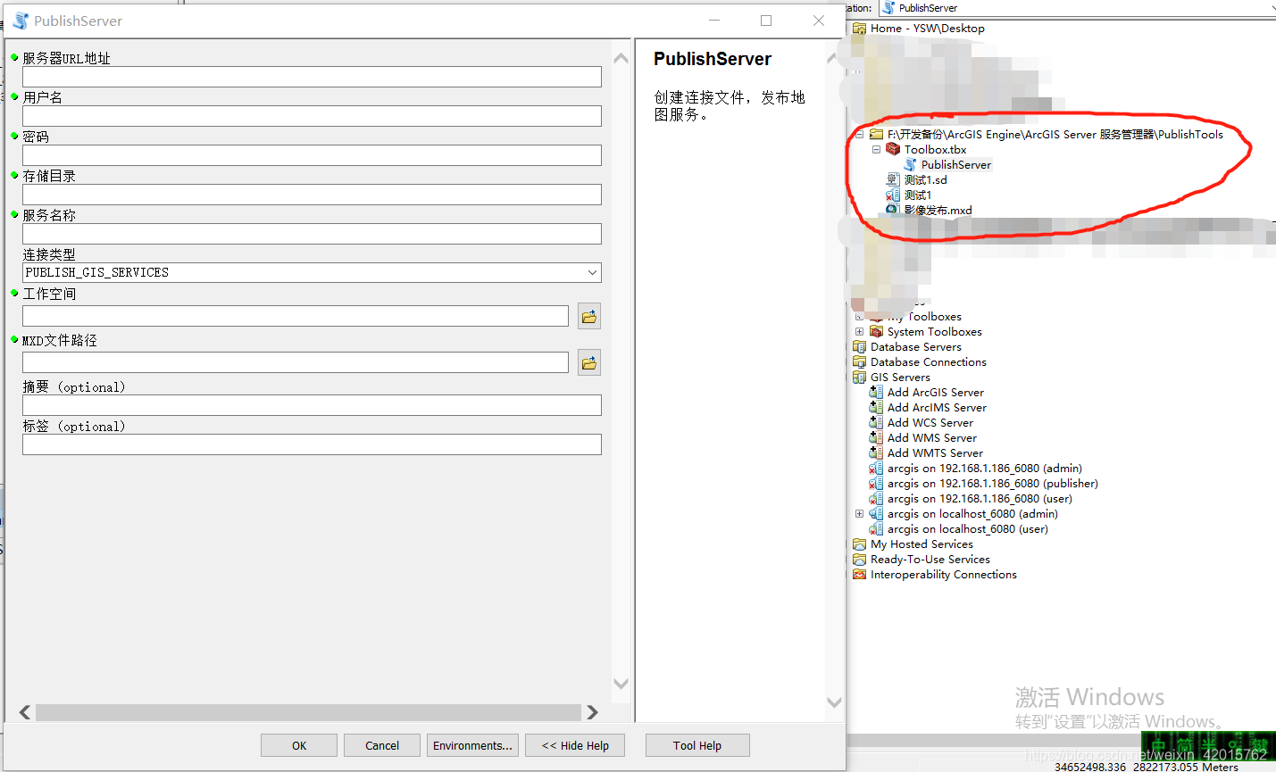Click the My Hosted Services folder icon

[x=859, y=544]
